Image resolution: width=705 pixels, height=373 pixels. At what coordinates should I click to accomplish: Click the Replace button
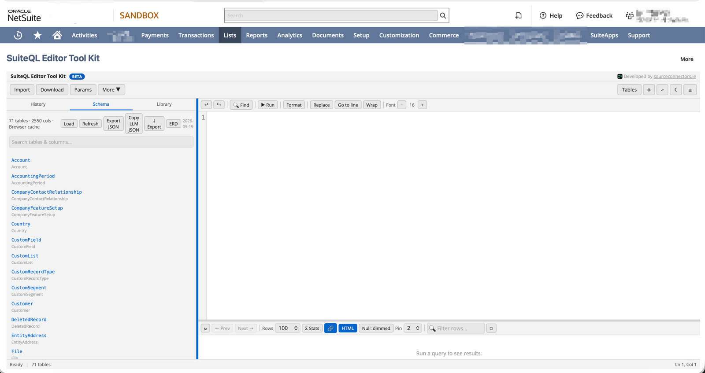pos(322,105)
